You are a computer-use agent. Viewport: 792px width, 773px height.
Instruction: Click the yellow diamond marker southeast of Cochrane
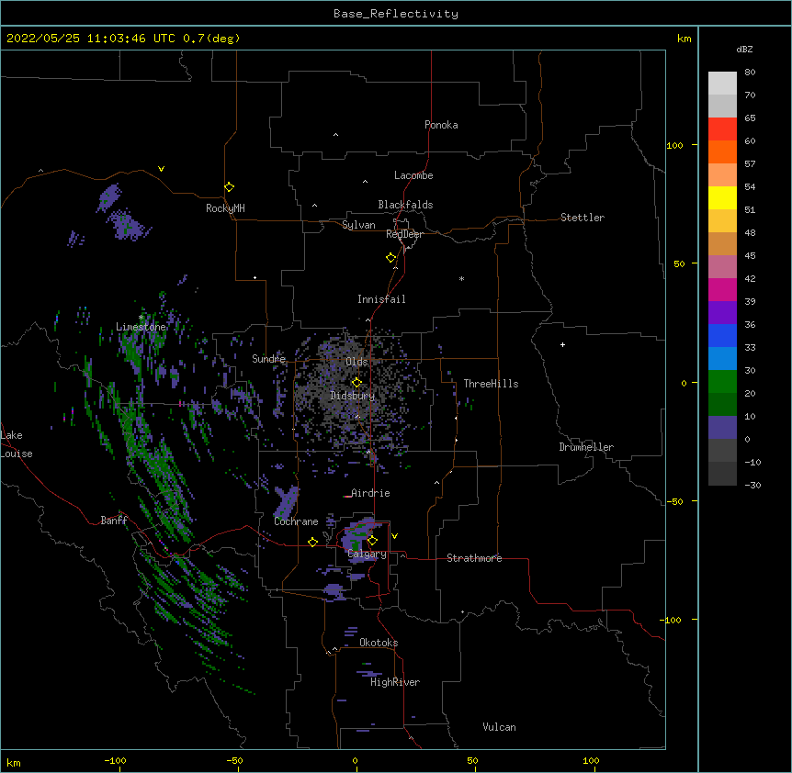312,542
